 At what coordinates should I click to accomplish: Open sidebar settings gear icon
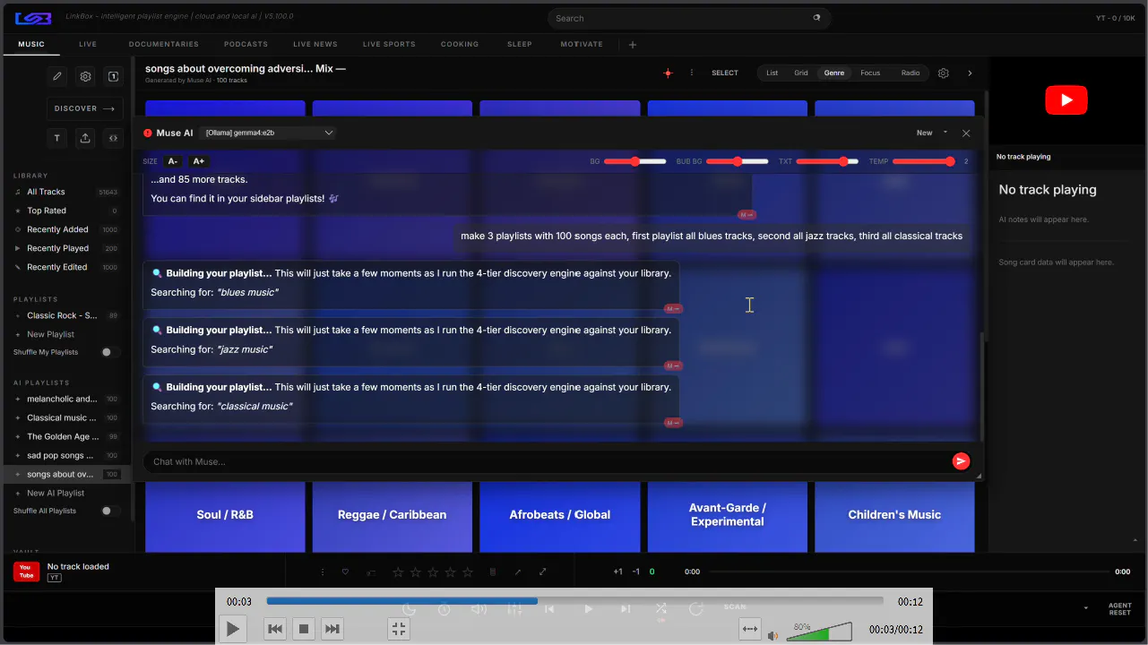click(x=85, y=77)
